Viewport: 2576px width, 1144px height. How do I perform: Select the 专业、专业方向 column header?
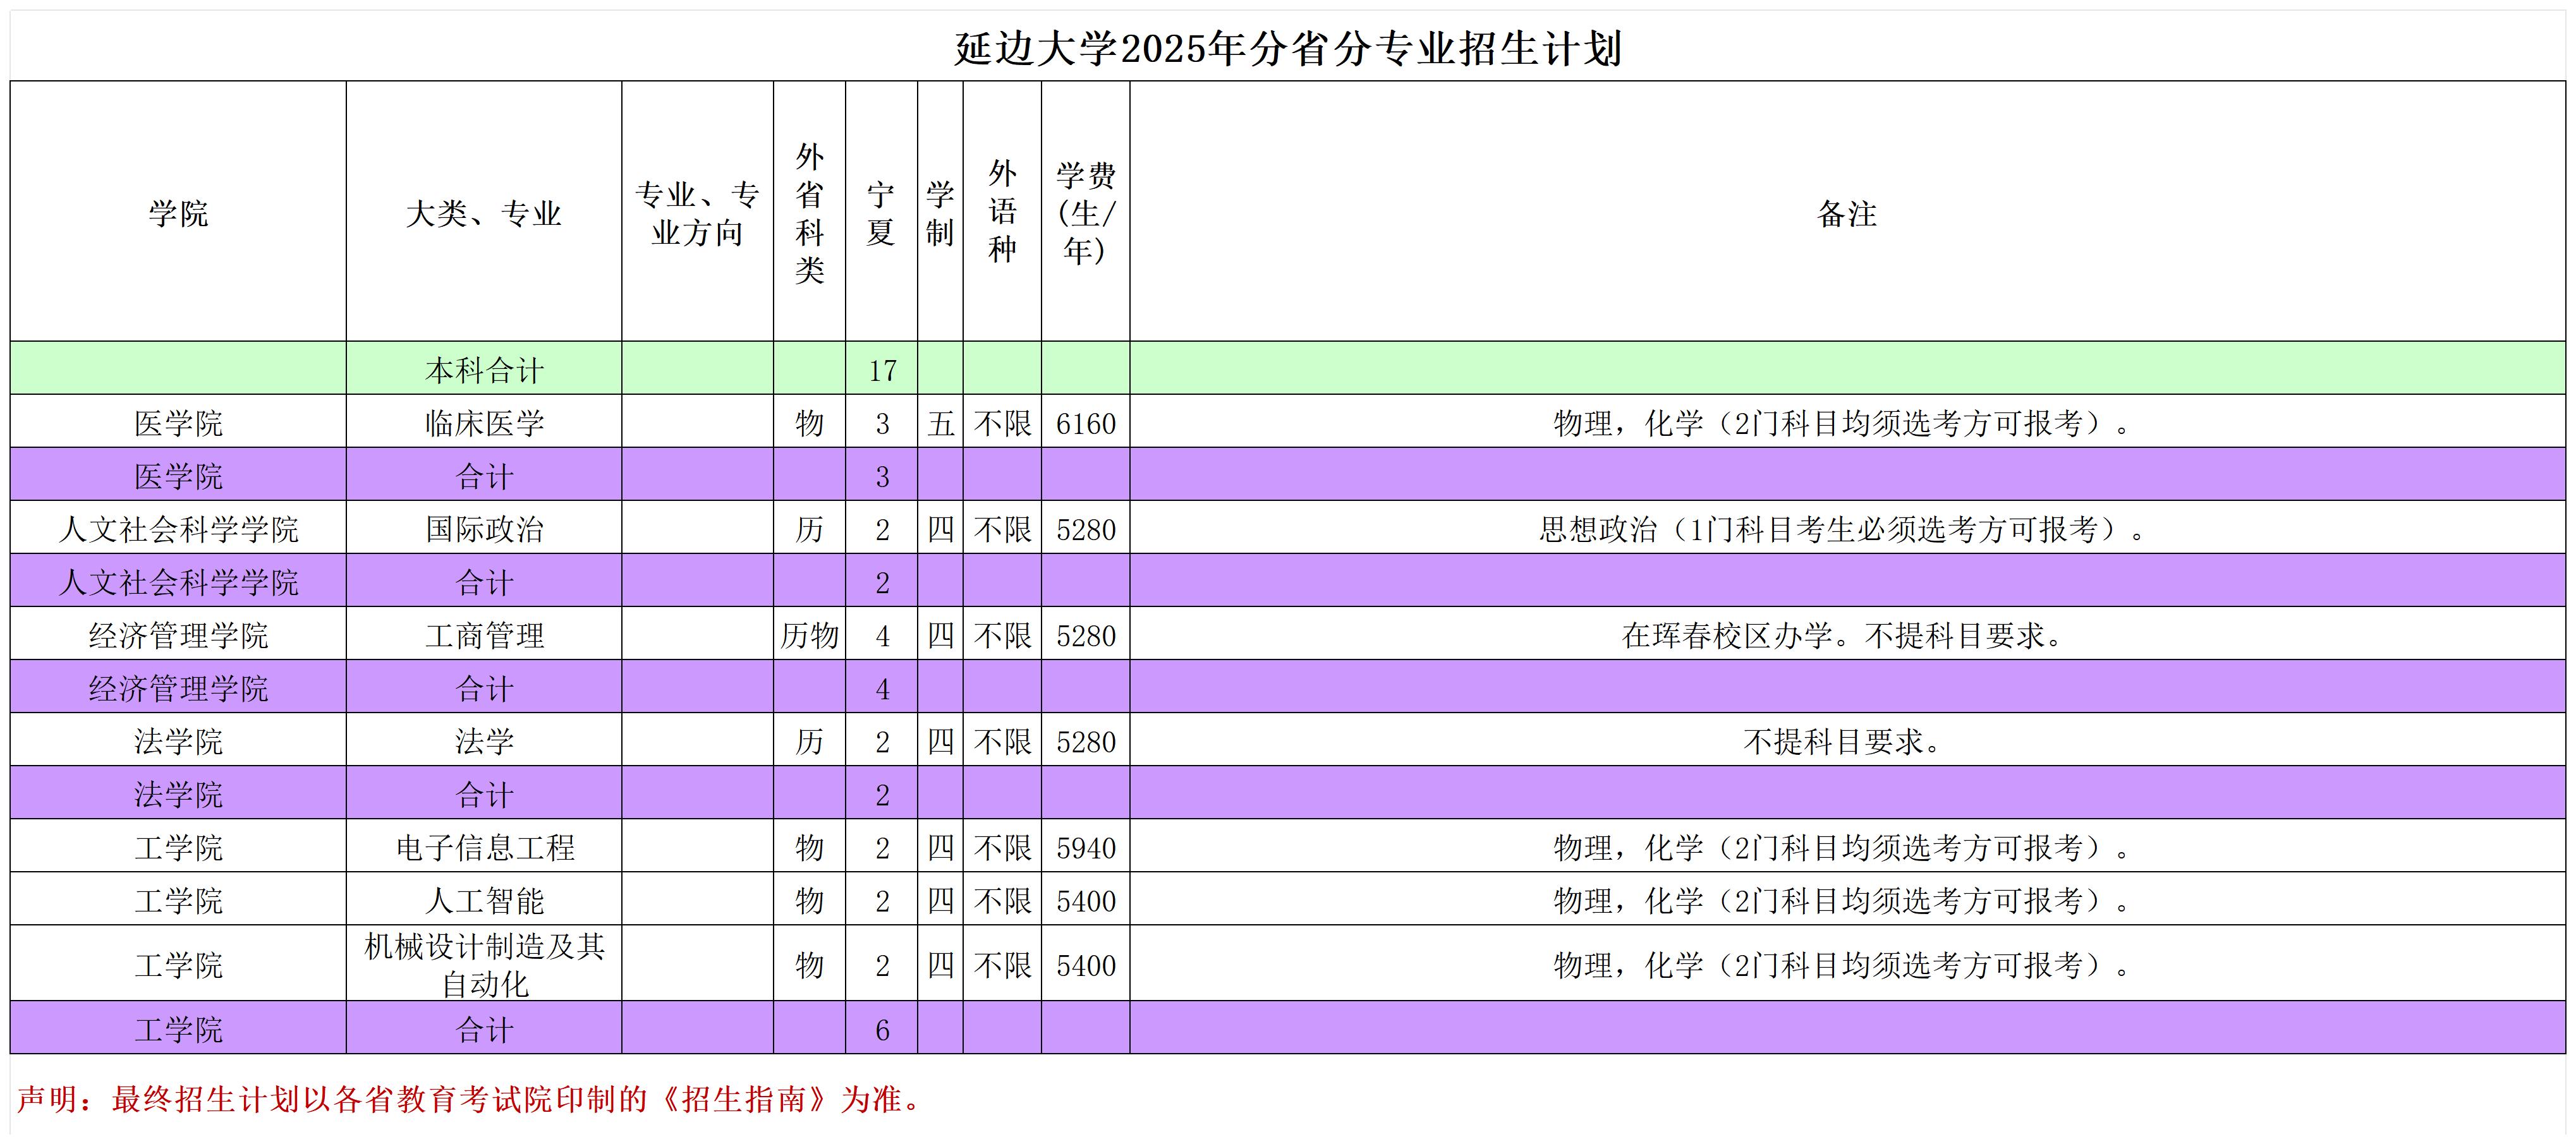[697, 212]
